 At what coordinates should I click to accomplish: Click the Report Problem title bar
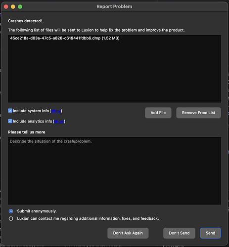pyautogui.click(x=114, y=6)
